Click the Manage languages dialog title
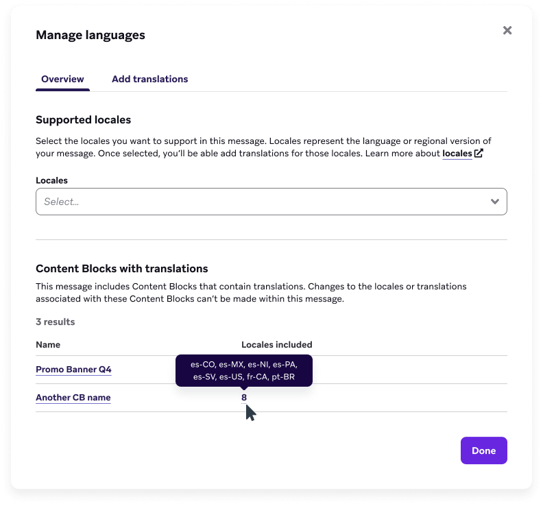543x506 pixels. coord(90,35)
